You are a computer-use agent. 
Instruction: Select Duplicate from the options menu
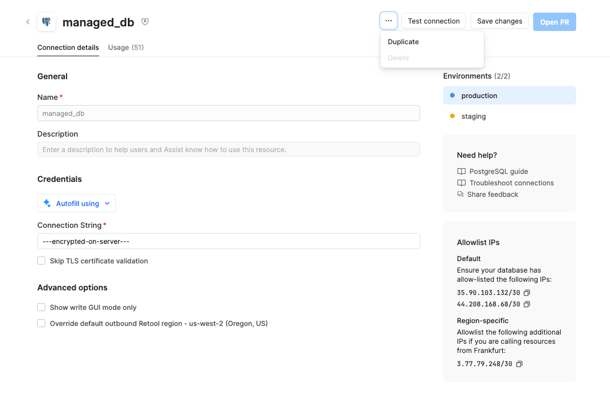[x=404, y=42]
